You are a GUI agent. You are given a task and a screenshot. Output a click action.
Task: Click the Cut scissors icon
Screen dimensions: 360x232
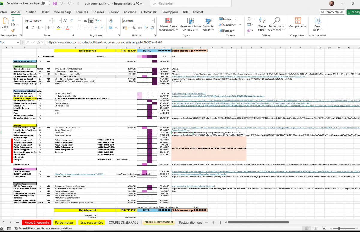coord(13,19)
